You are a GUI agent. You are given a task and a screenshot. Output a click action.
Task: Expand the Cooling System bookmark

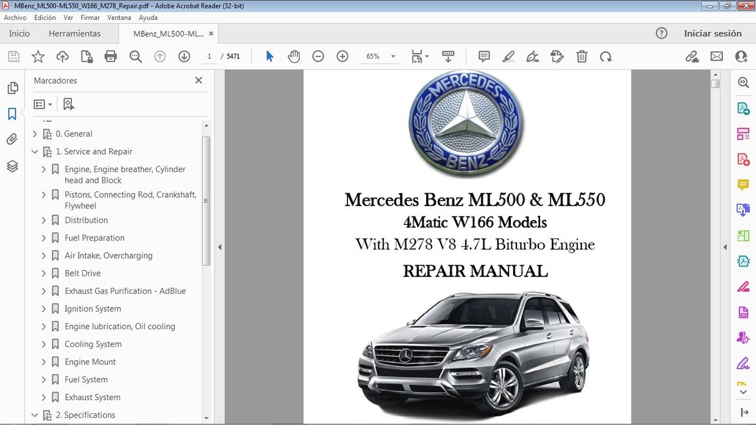pyautogui.click(x=43, y=344)
